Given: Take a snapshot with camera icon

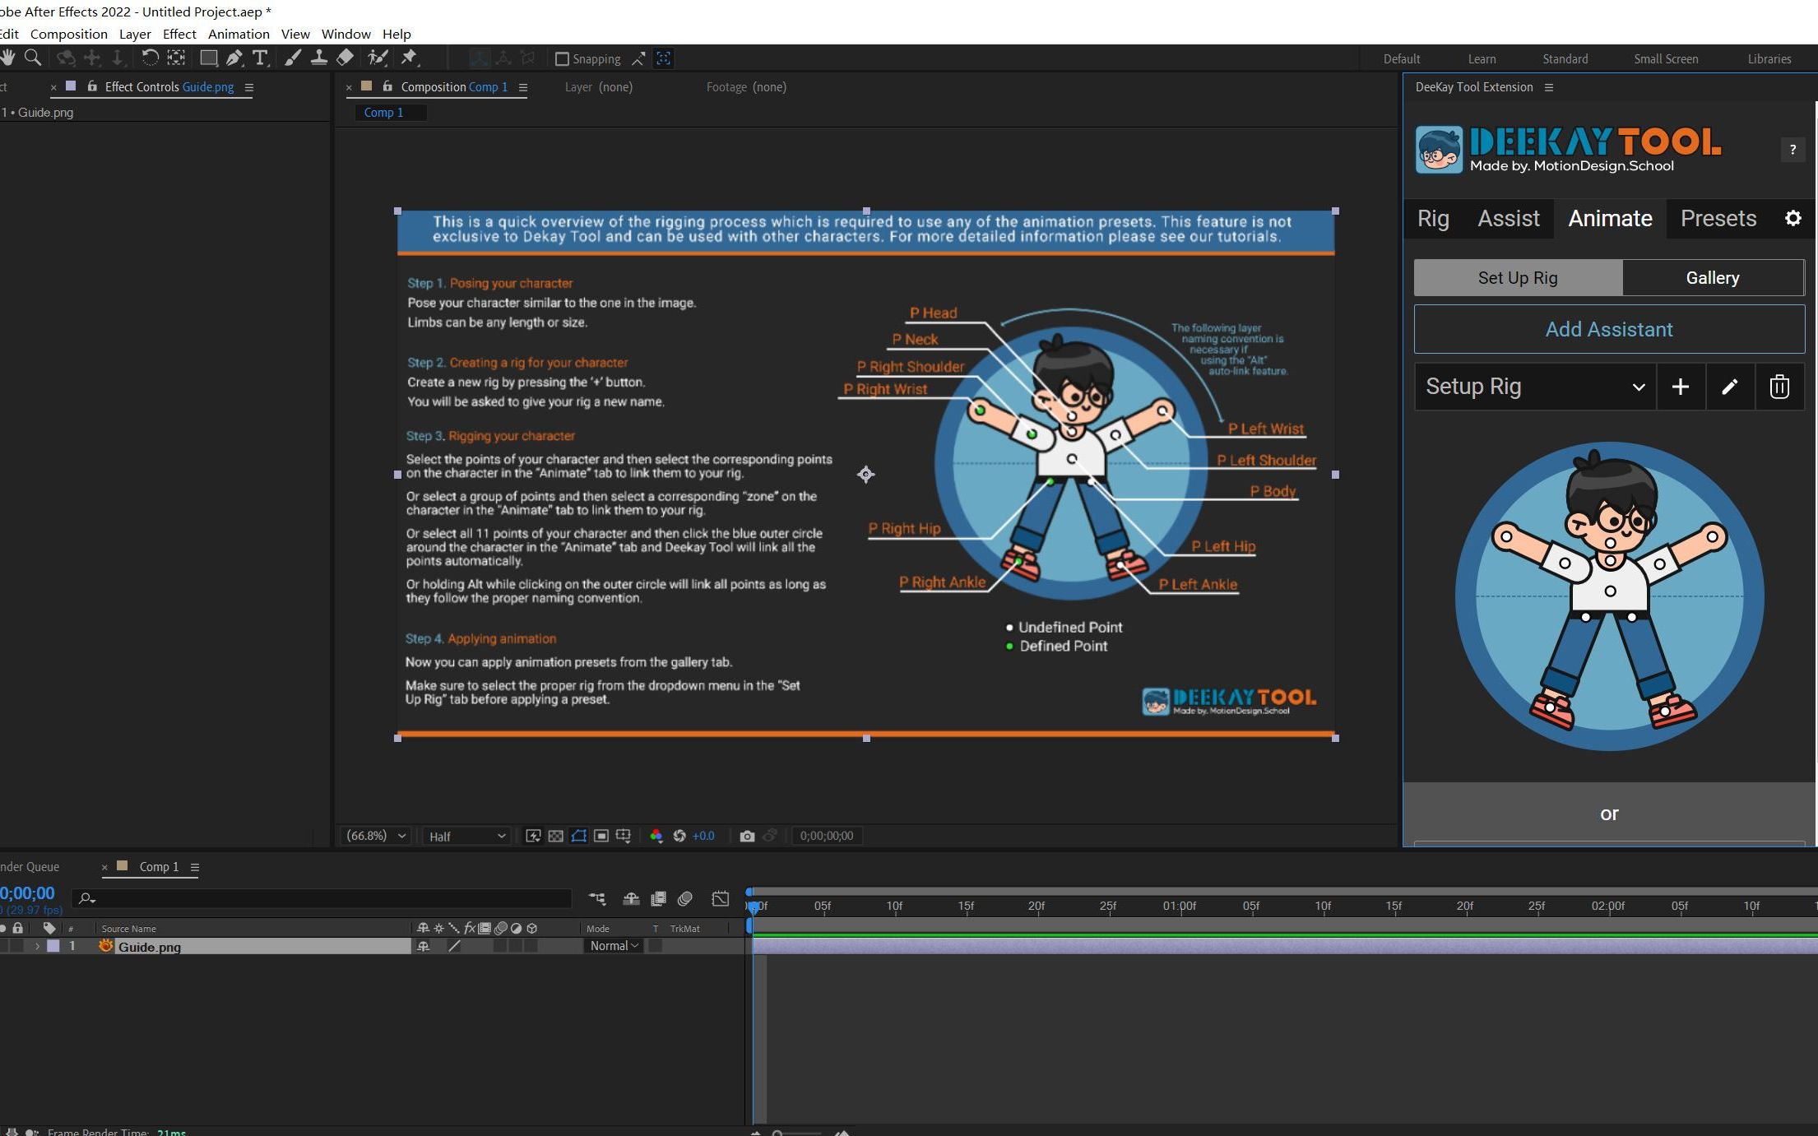Looking at the screenshot, I should tap(747, 836).
